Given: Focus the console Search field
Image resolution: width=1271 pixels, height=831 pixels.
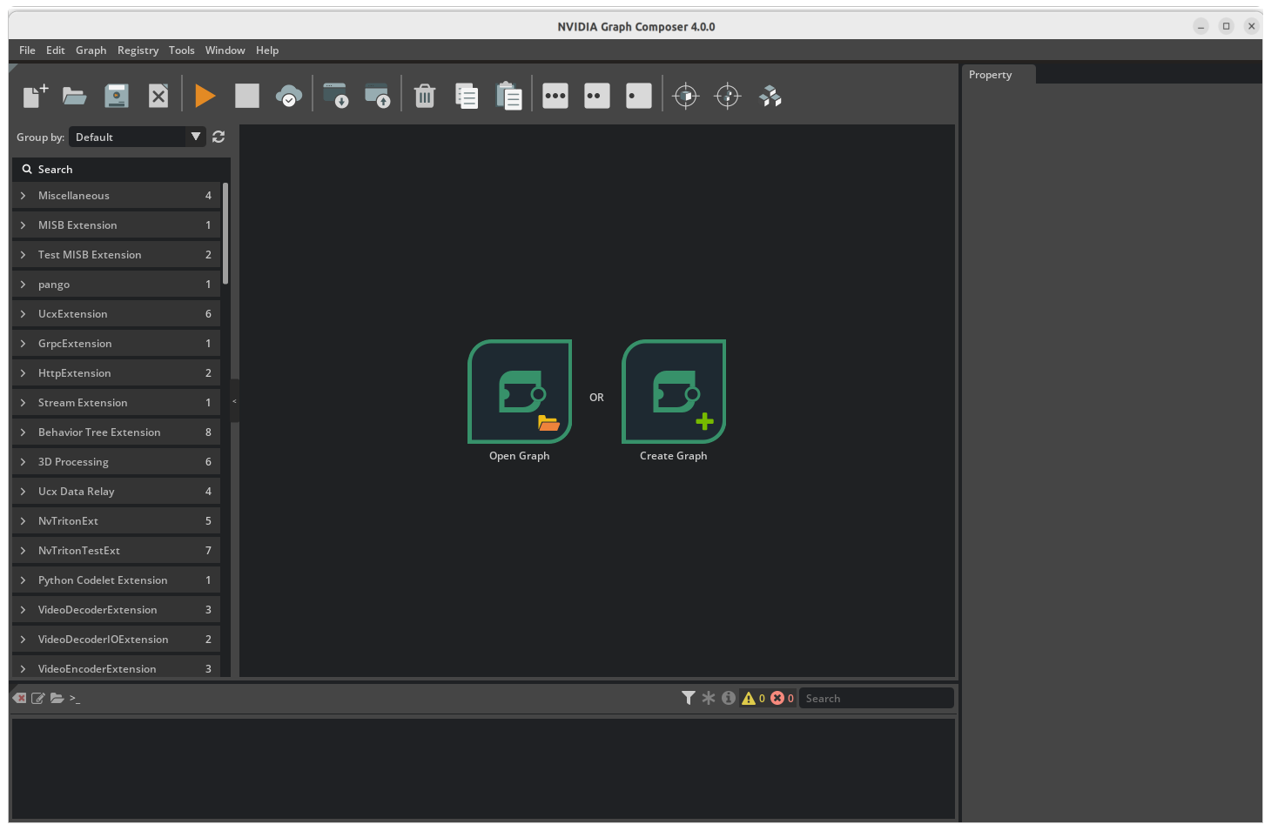Looking at the screenshot, I should [x=876, y=698].
